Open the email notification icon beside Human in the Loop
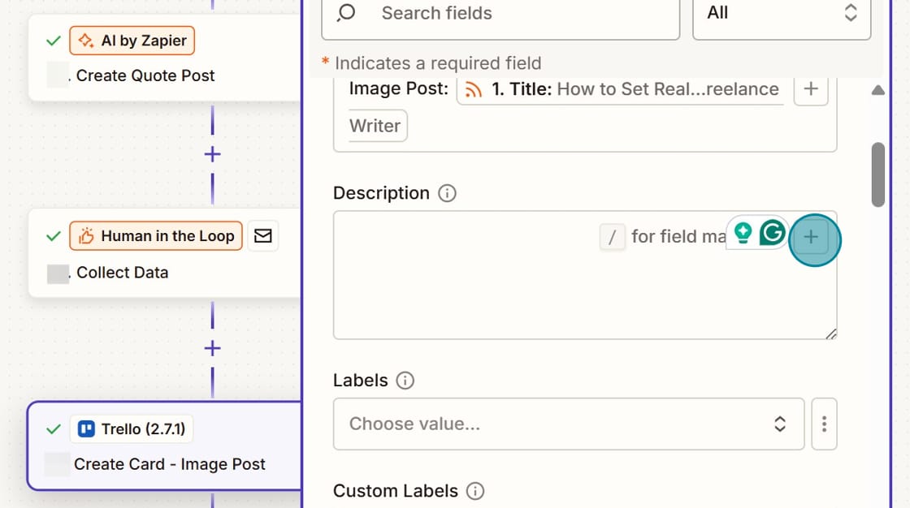910x508 pixels. pos(262,235)
